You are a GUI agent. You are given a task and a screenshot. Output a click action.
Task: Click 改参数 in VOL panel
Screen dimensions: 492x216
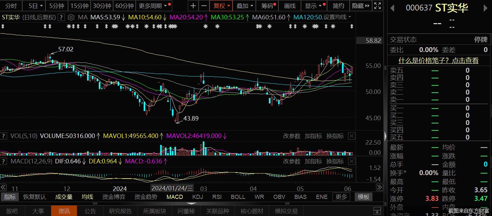pos(292,136)
